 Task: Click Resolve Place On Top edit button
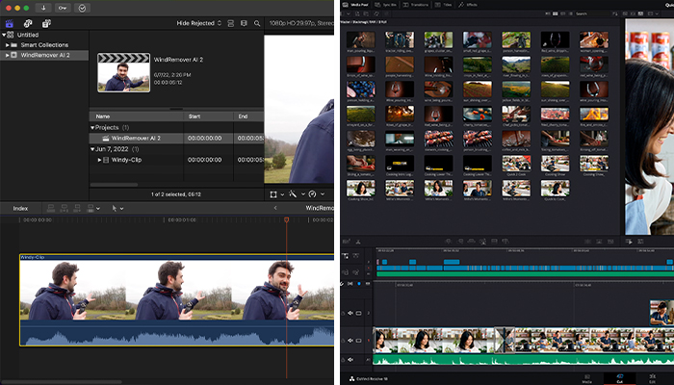tap(494, 242)
